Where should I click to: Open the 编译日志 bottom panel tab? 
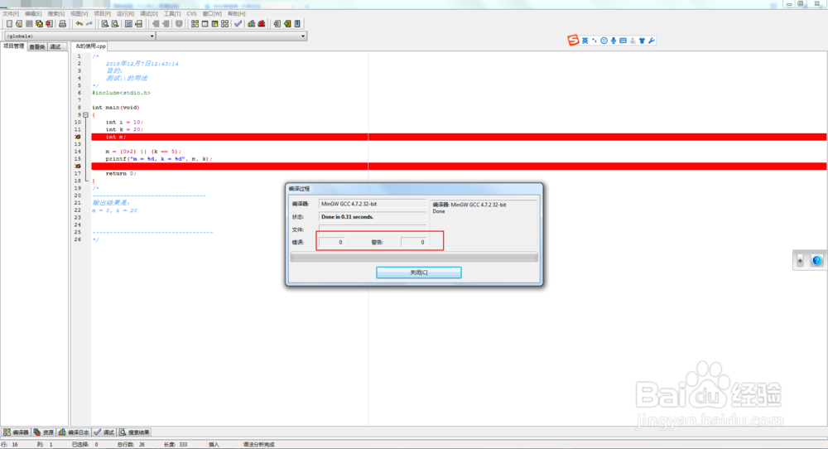[74, 432]
